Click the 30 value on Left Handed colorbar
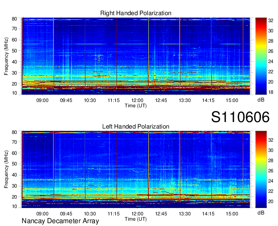 271,150
